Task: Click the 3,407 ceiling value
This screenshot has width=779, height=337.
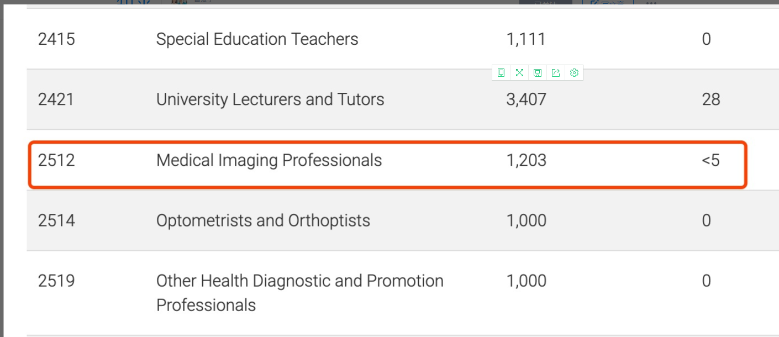Action: click(526, 99)
